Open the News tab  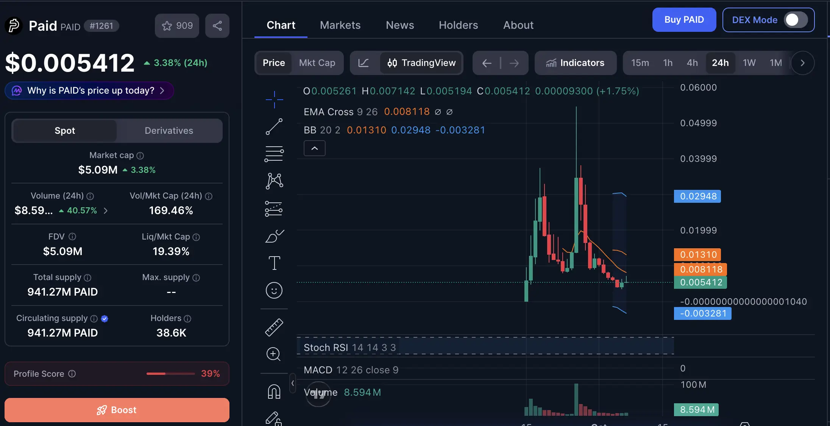tap(400, 25)
